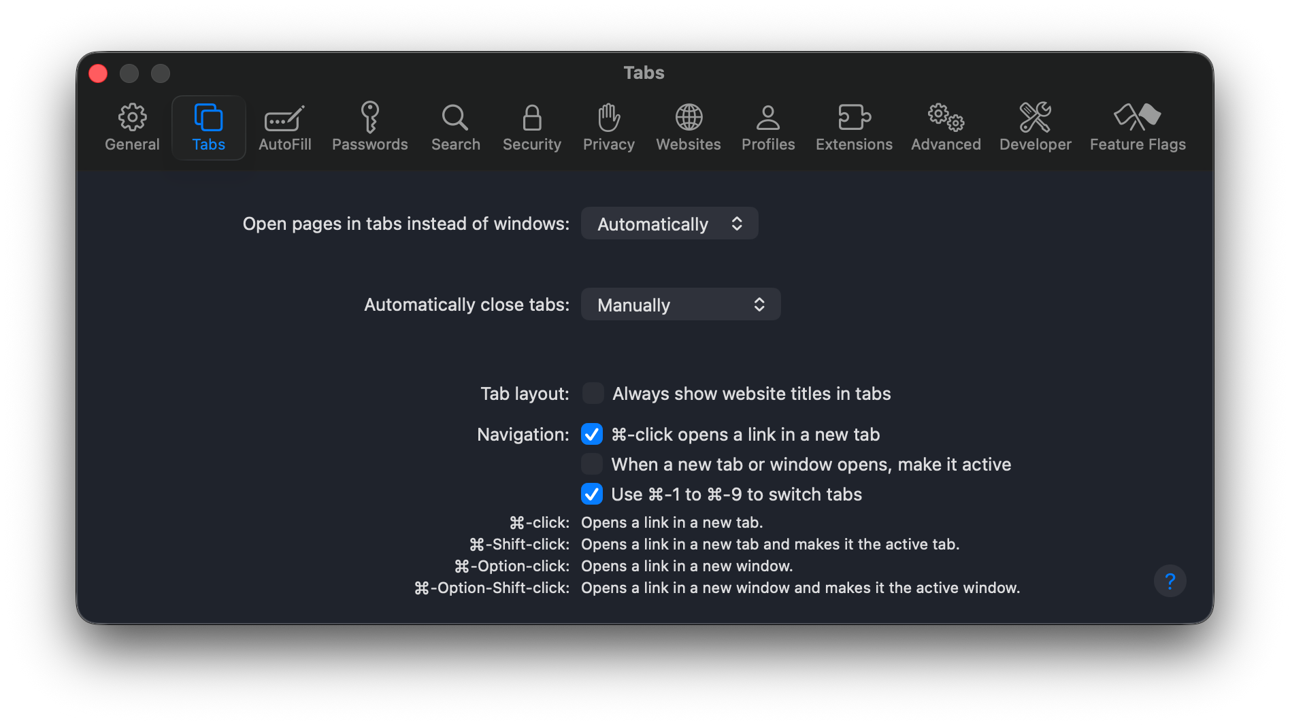Click the help question mark button
This screenshot has height=725, width=1290.
pyautogui.click(x=1170, y=581)
